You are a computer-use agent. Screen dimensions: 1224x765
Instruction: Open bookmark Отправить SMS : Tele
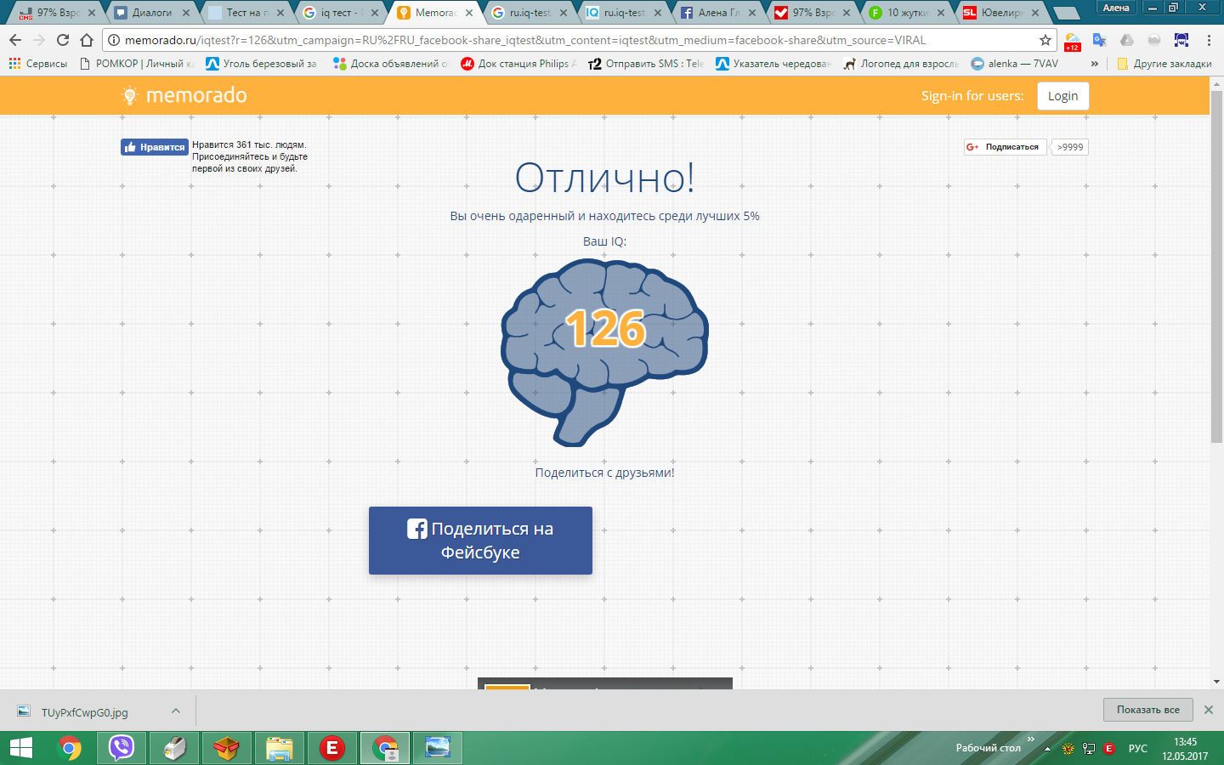tap(647, 64)
